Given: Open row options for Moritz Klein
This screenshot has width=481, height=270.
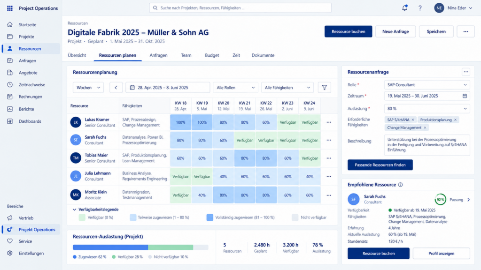Looking at the screenshot, I should tap(329, 195).
